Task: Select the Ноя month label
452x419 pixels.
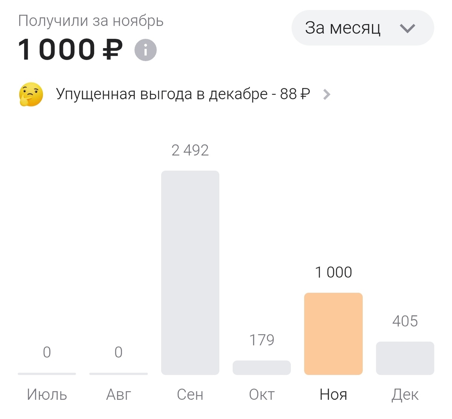Action: tap(333, 395)
